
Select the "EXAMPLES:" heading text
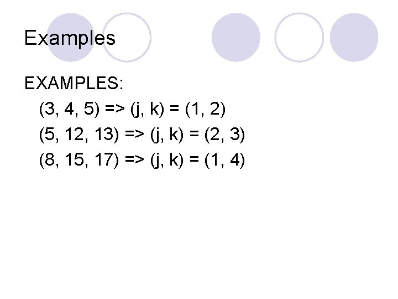click(74, 83)
